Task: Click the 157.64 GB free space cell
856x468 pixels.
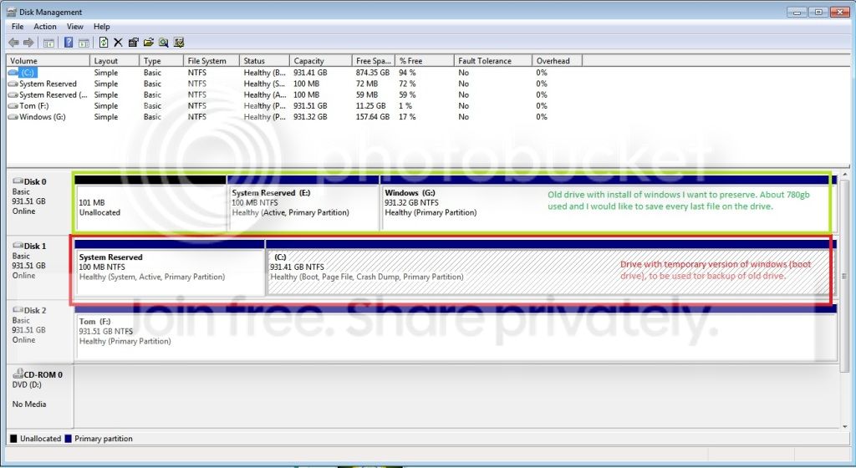Action: coord(372,117)
